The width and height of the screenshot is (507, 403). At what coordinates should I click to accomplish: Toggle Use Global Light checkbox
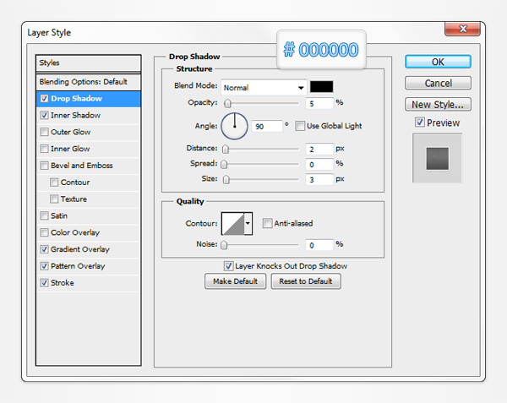coord(300,126)
